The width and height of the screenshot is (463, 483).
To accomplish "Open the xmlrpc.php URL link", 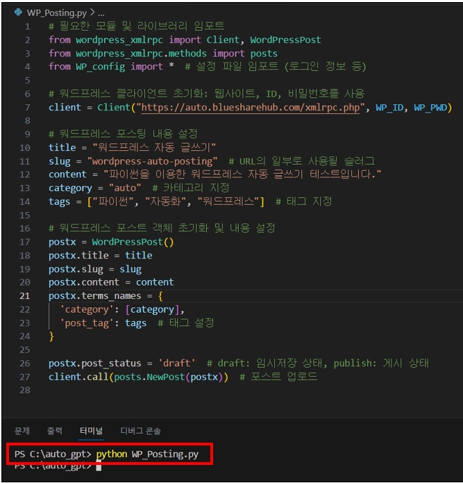I will (251, 108).
